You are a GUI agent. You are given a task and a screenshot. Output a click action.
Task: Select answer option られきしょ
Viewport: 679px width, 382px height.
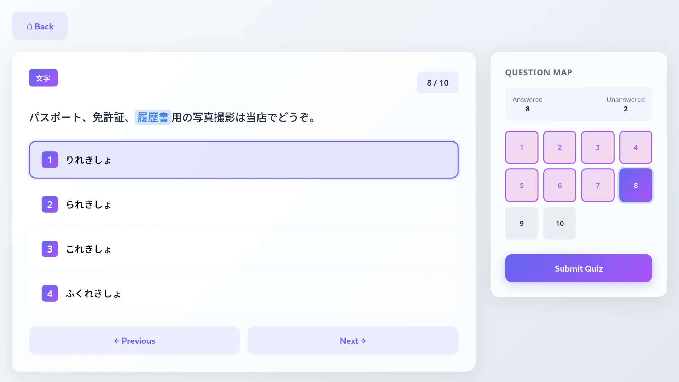tap(243, 204)
